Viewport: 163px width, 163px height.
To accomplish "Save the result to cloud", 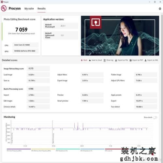I will (96, 60).
